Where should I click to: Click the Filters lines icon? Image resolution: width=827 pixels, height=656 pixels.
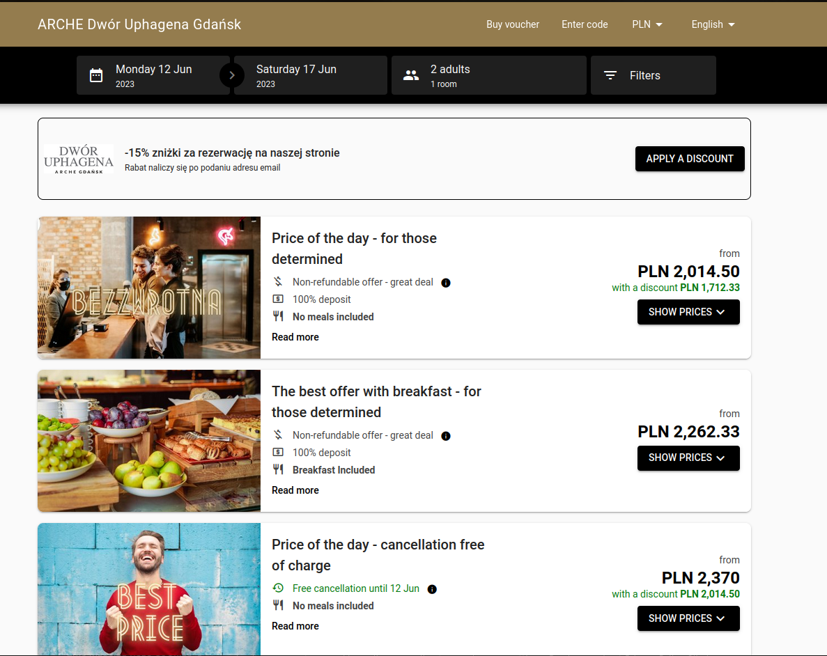point(610,75)
